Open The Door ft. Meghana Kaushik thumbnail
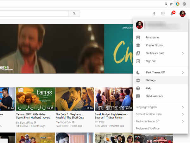The width and height of the screenshot is (190, 143). 74,99
